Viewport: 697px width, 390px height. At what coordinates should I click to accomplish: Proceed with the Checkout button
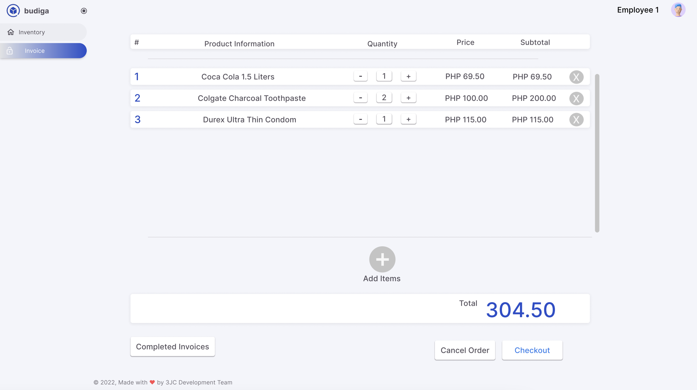[532, 350]
